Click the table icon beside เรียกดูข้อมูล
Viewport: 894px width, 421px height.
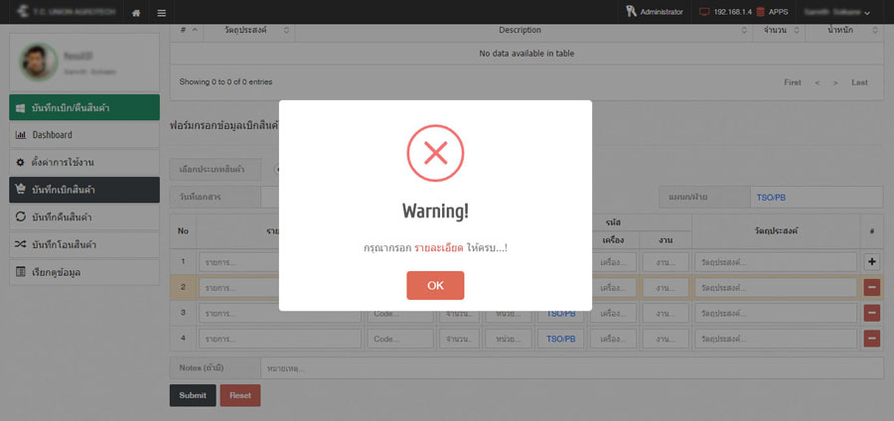(x=21, y=272)
